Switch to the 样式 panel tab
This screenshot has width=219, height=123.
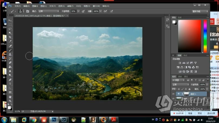(185, 56)
